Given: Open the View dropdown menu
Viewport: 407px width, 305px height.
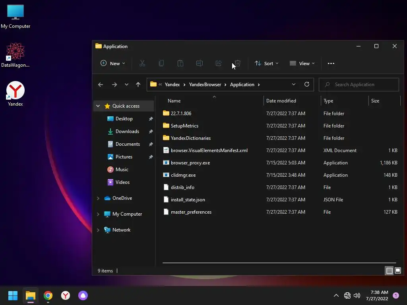Looking at the screenshot, I should click(x=302, y=63).
